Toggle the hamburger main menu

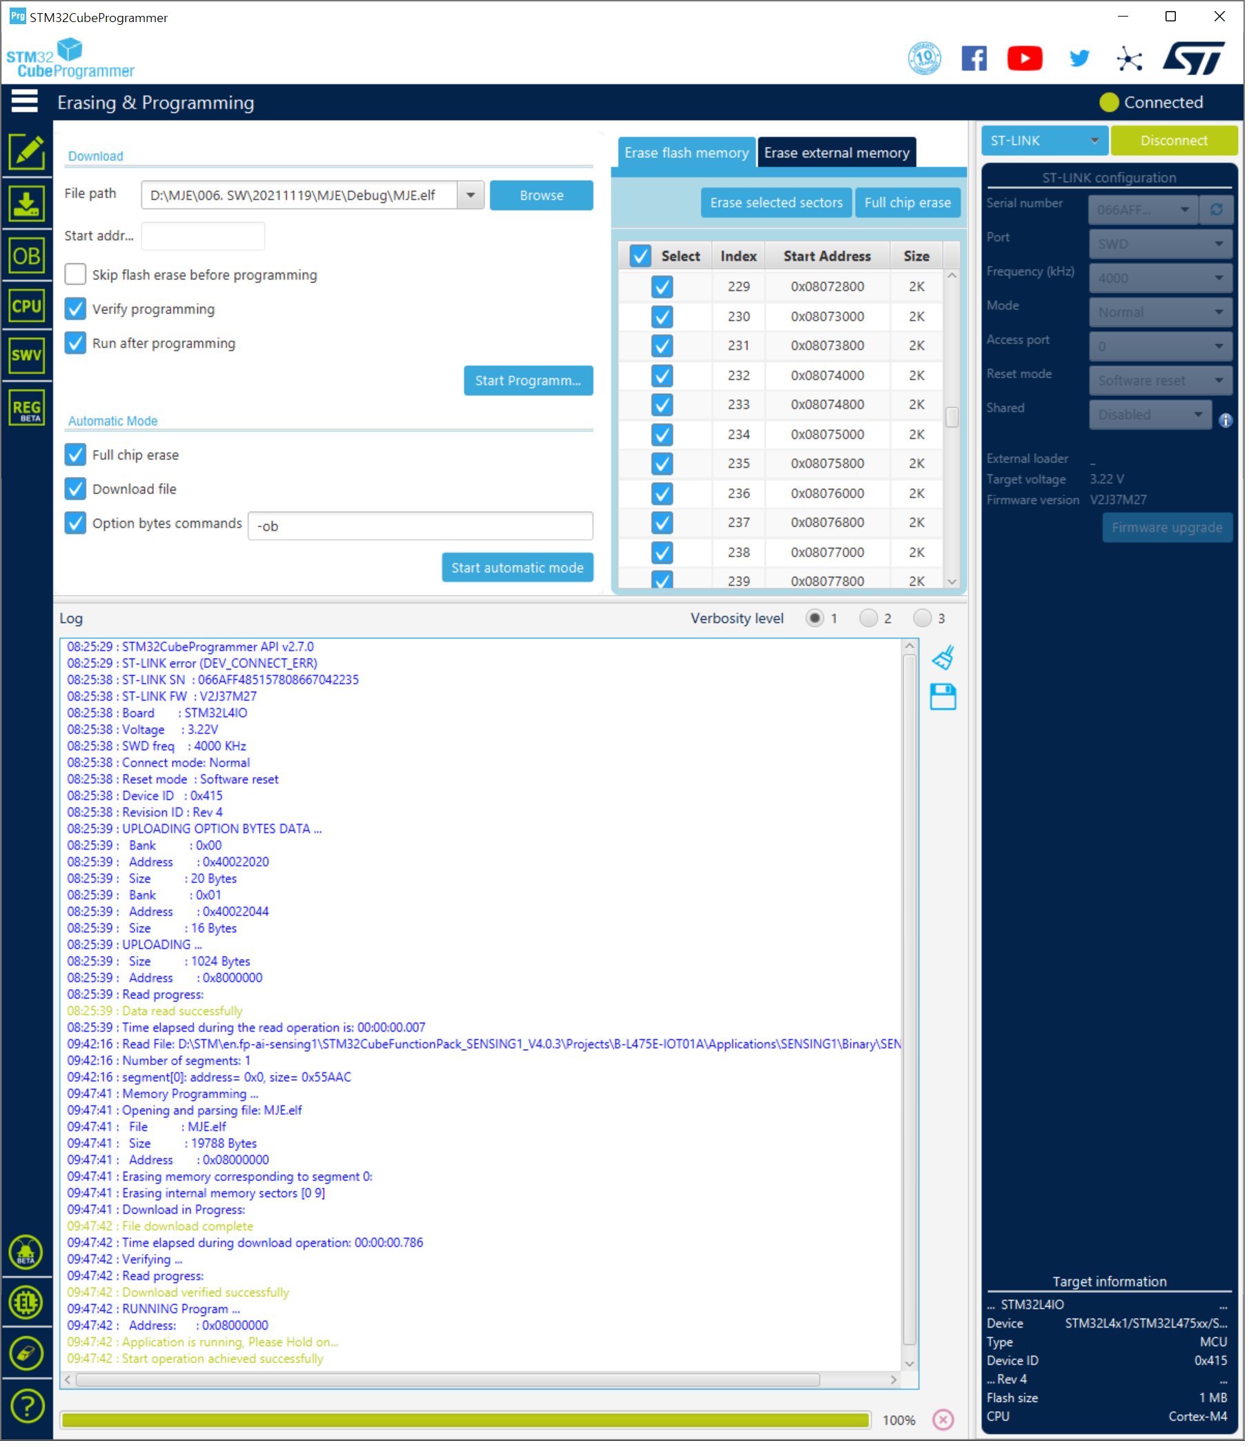[24, 102]
